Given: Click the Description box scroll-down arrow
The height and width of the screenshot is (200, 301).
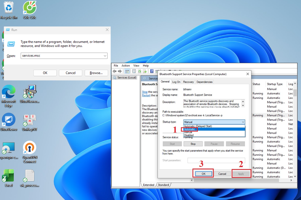Looking at the screenshot, I should tap(243, 105).
